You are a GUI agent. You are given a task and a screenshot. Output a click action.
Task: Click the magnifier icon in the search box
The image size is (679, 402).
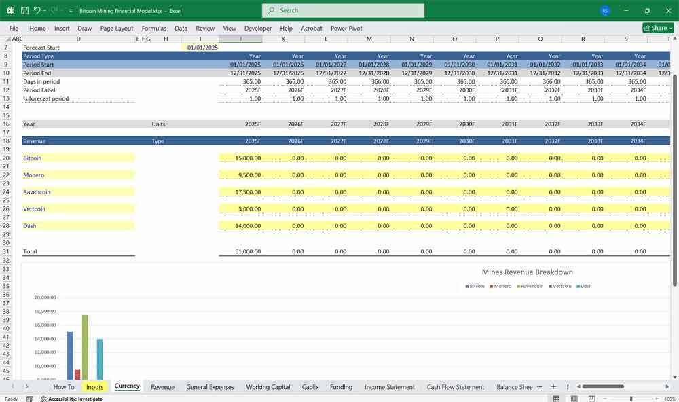click(x=271, y=10)
